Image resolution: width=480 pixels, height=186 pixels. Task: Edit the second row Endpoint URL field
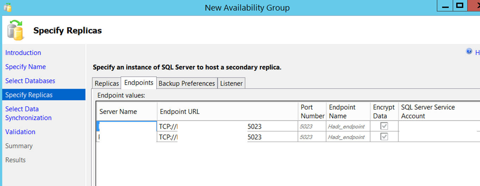(227, 137)
